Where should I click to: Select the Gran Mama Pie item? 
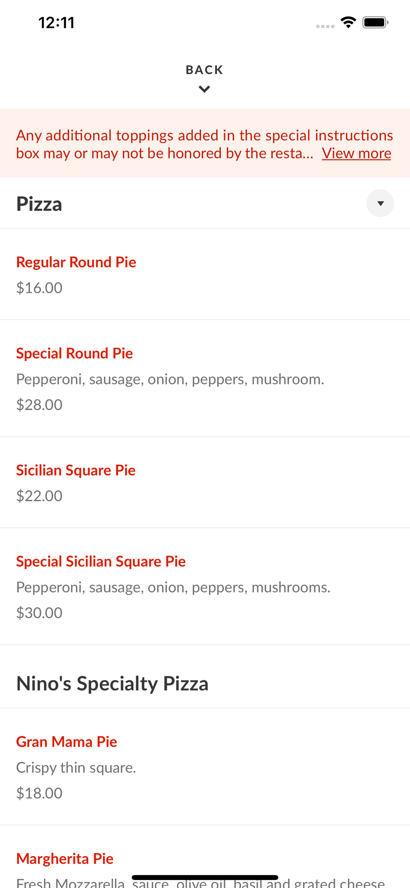(67, 741)
